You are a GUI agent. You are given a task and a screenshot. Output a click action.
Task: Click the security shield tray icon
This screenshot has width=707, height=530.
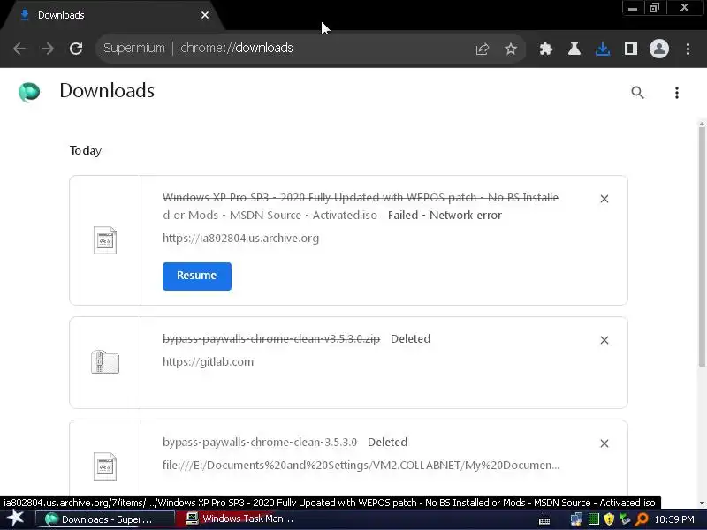click(x=609, y=519)
